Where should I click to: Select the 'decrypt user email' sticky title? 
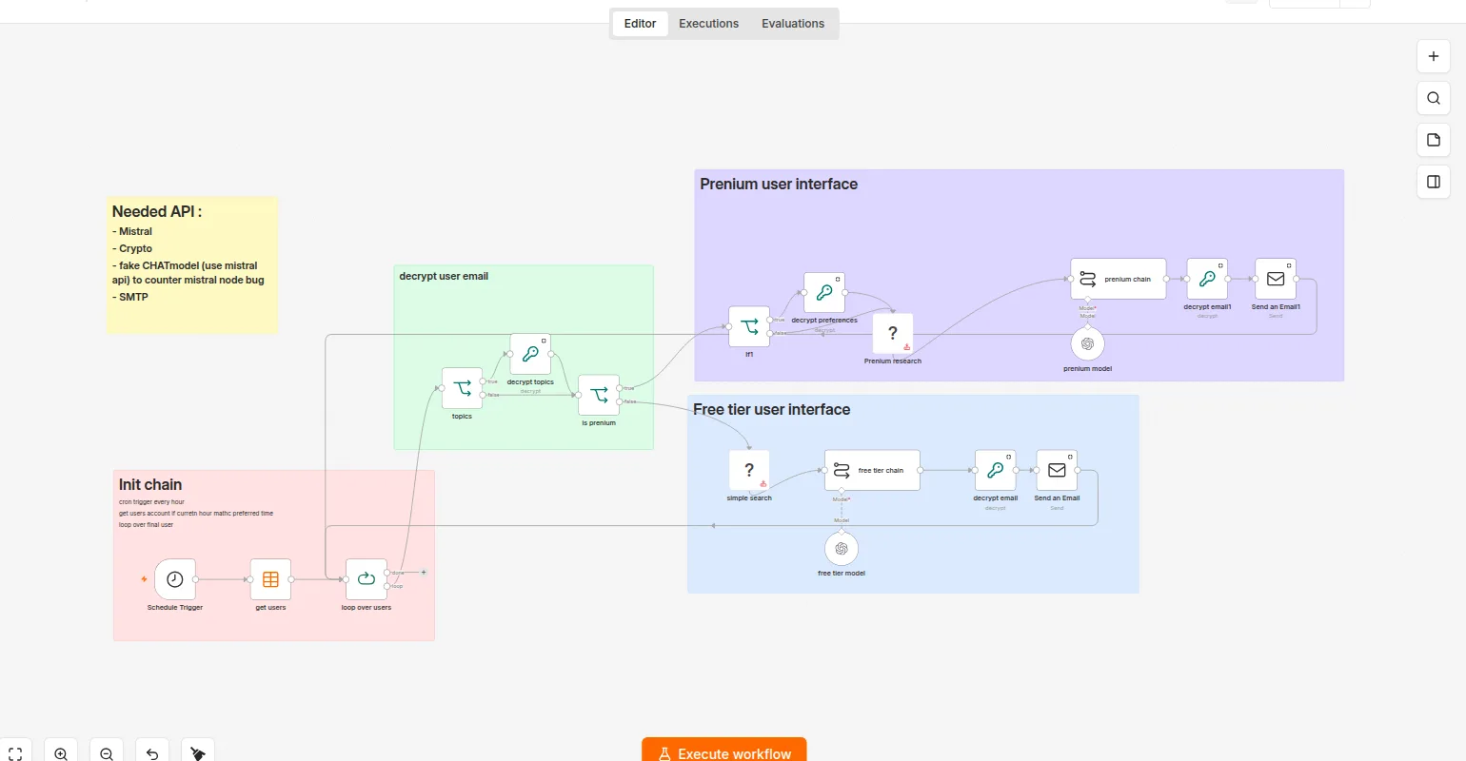click(444, 276)
